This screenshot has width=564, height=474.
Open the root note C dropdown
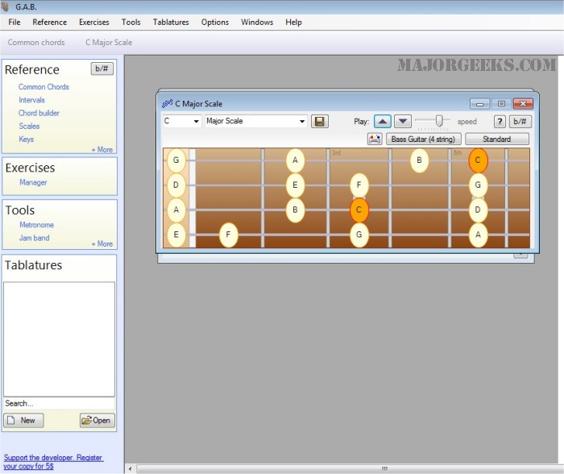181,121
